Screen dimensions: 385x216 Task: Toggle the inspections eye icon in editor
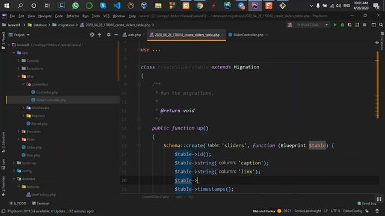coord(377,43)
